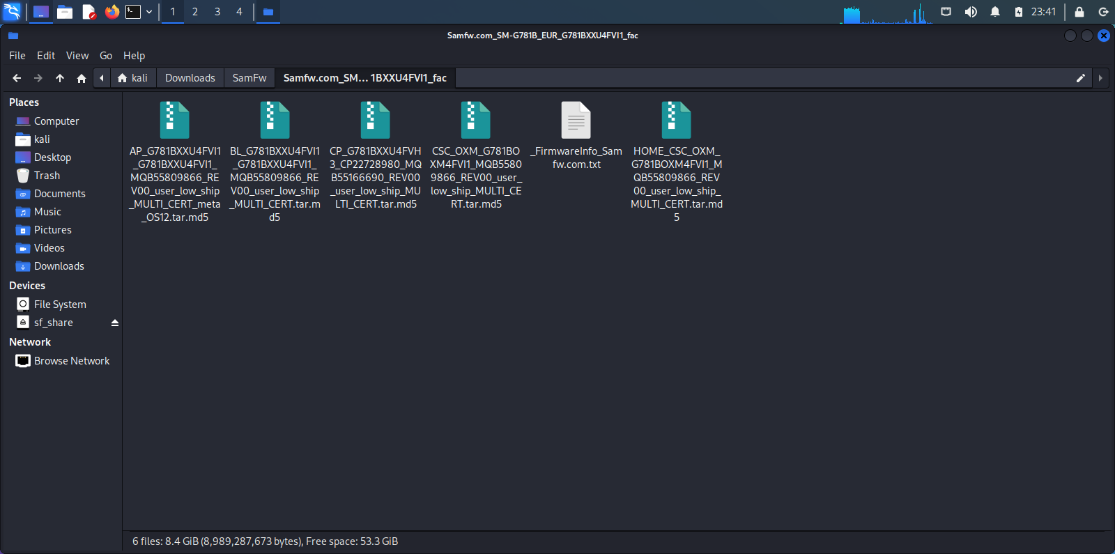The image size is (1115, 554).
Task: Select the CP_G781BXXU4FVH3 tar.md5 archive
Action: click(376, 155)
